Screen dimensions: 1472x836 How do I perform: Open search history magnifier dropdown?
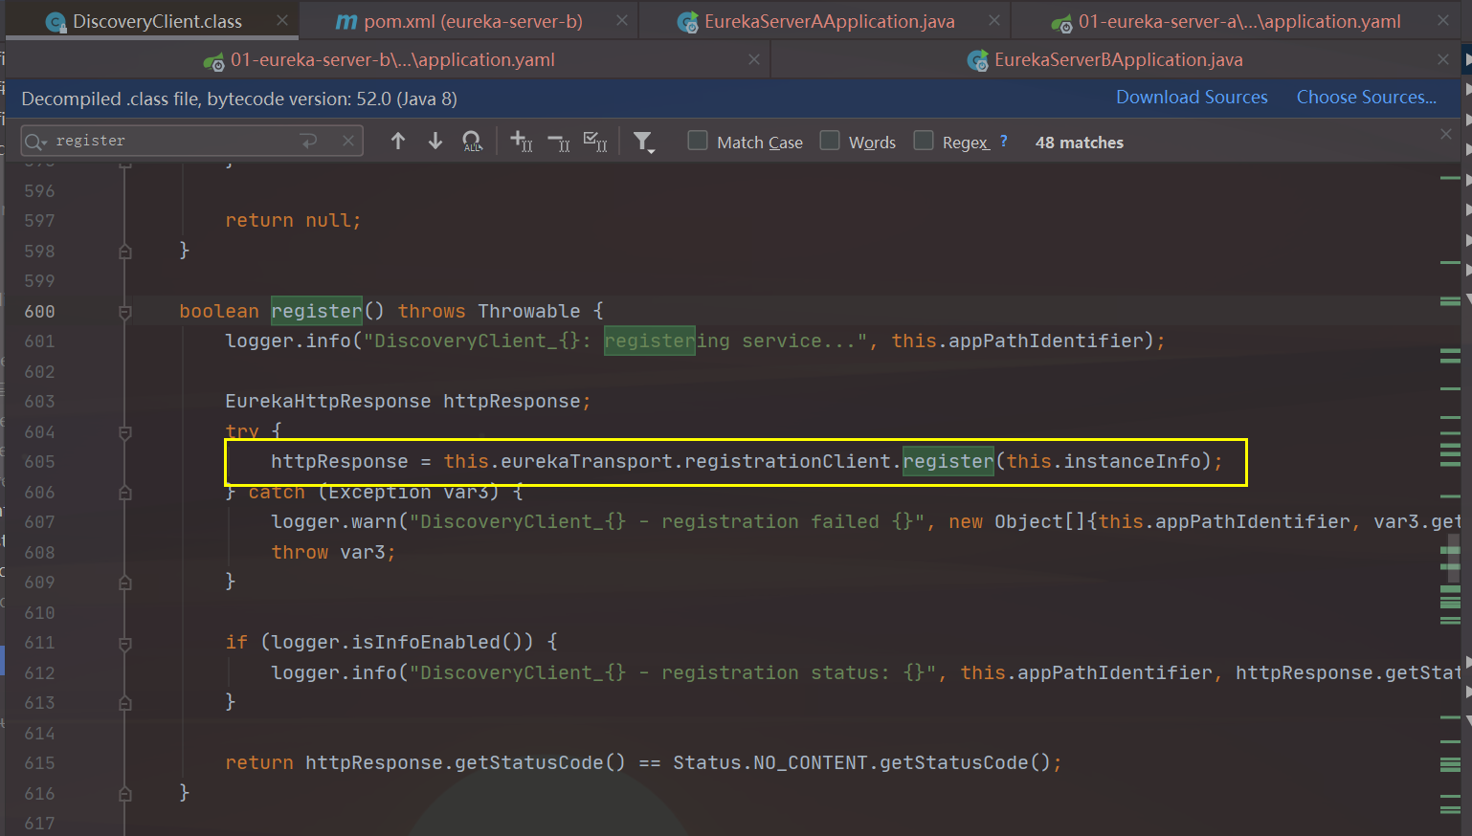point(36,142)
